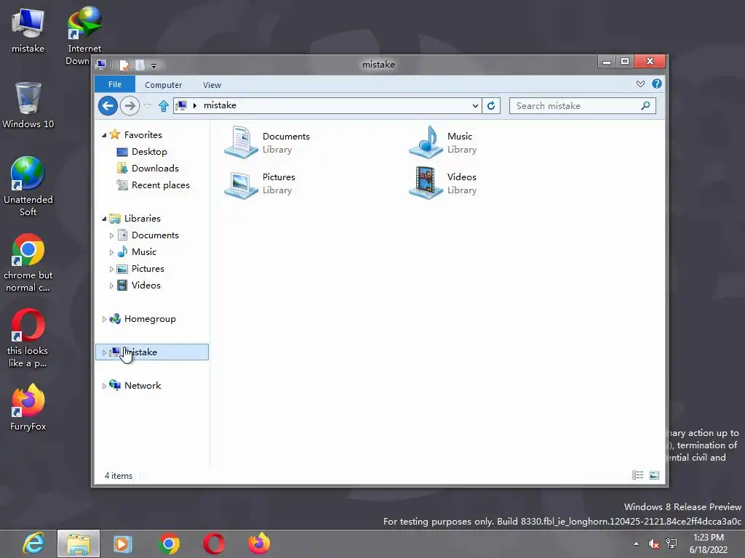745x558 pixels.
Task: Select the Opera 'this looks like' desktop shortcut
Action: tap(28, 338)
